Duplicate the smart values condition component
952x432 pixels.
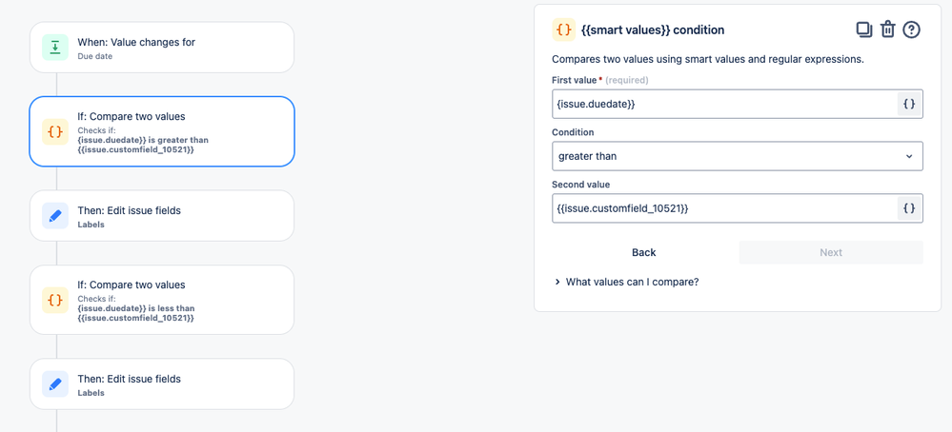(x=863, y=29)
